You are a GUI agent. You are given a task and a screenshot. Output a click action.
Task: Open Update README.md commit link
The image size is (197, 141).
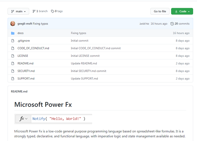tap(84, 63)
